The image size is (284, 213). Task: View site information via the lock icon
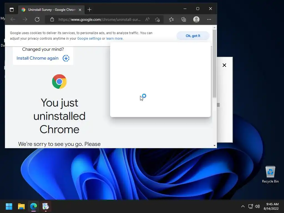coord(52,19)
